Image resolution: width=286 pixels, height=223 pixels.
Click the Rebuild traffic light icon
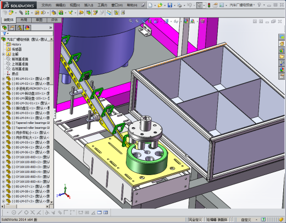[x=209, y=6]
